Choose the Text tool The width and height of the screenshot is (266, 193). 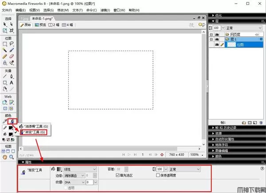point(12,82)
